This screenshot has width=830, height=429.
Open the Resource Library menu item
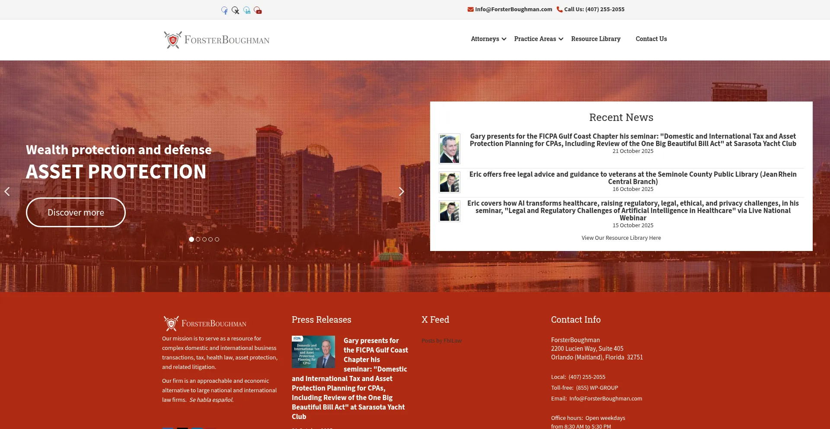595,39
